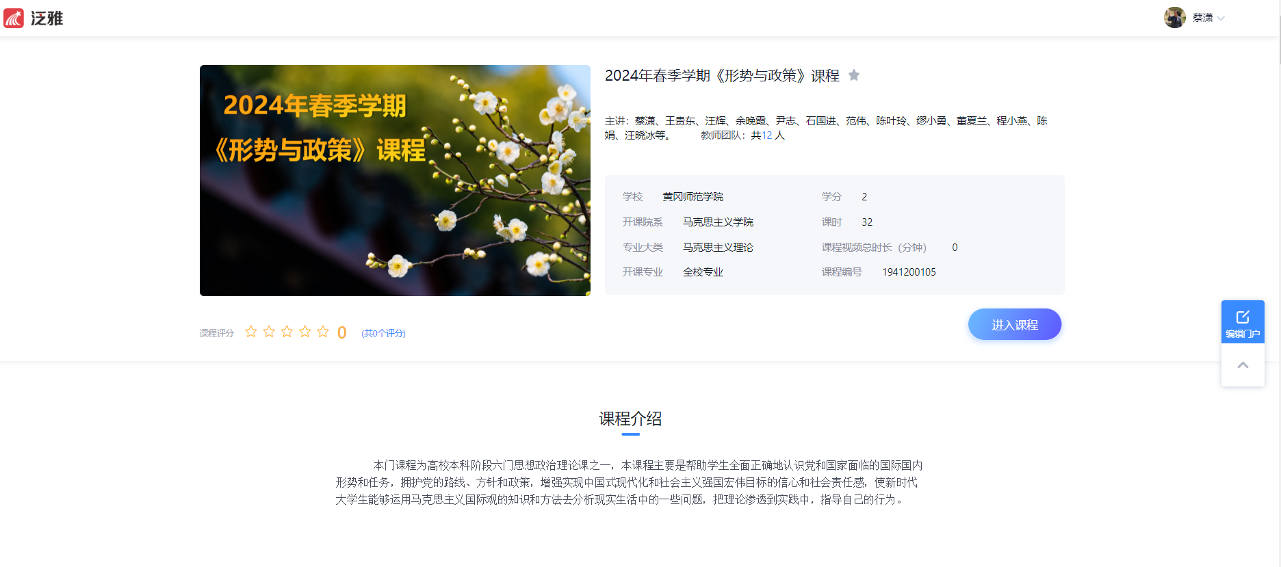This screenshot has height=567, width=1281.
Task: Click the 课时 value 32
Action: point(867,222)
